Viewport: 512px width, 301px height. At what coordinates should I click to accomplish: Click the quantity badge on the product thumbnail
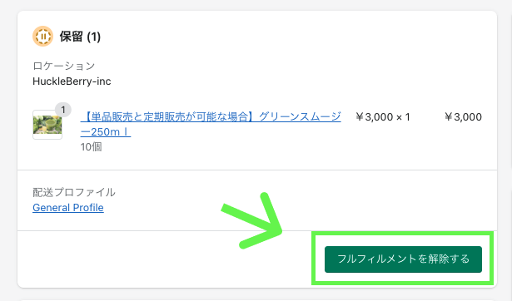click(63, 110)
